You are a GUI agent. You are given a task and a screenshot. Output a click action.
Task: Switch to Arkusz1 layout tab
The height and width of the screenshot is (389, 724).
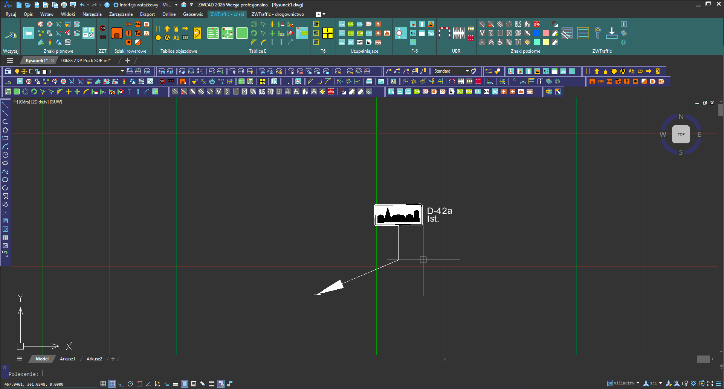click(67, 359)
